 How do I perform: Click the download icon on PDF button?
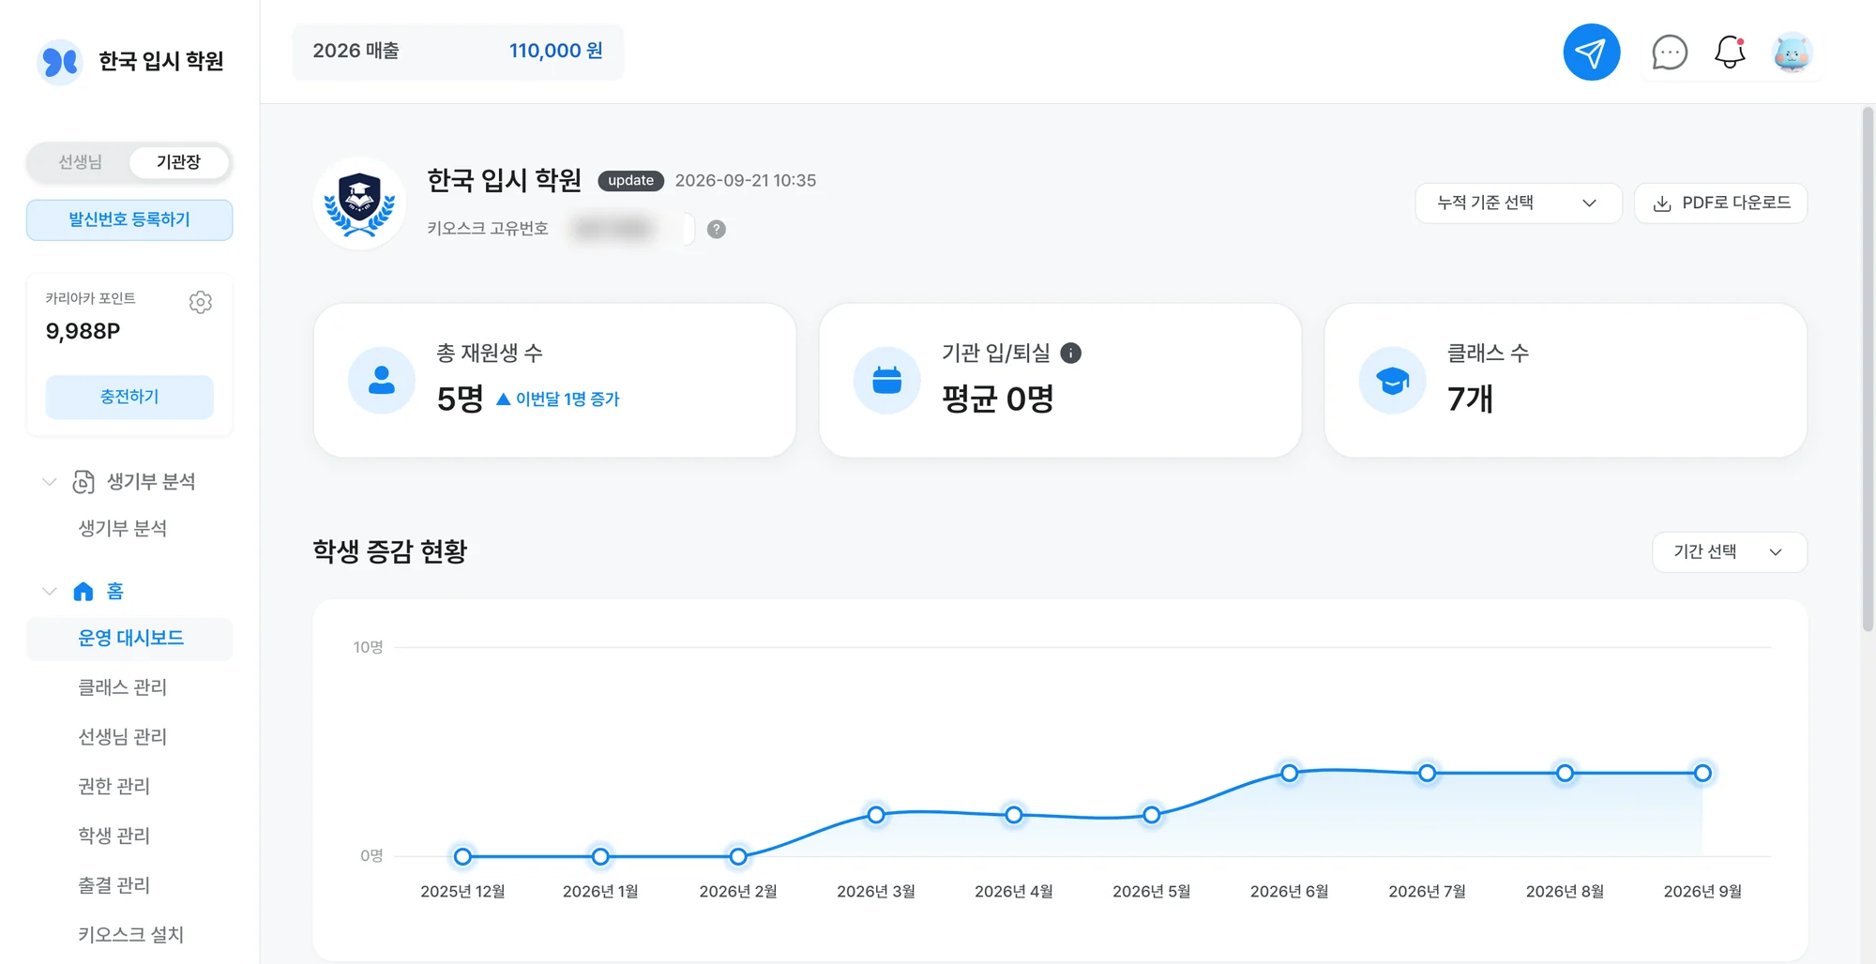point(1662,203)
